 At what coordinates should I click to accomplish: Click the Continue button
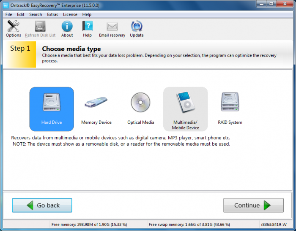tap(253, 205)
